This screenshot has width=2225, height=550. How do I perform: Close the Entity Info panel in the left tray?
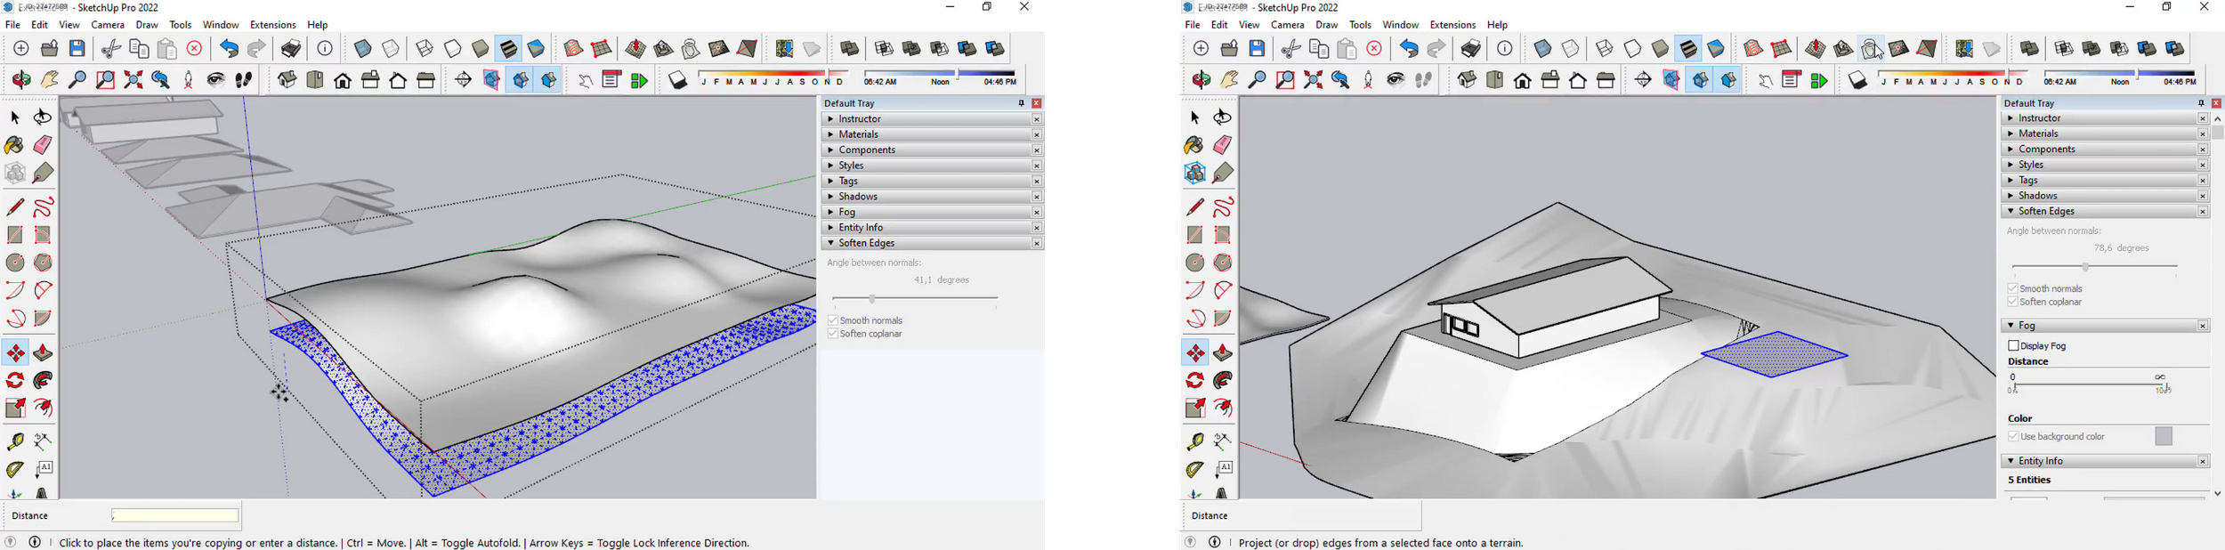click(x=1036, y=228)
